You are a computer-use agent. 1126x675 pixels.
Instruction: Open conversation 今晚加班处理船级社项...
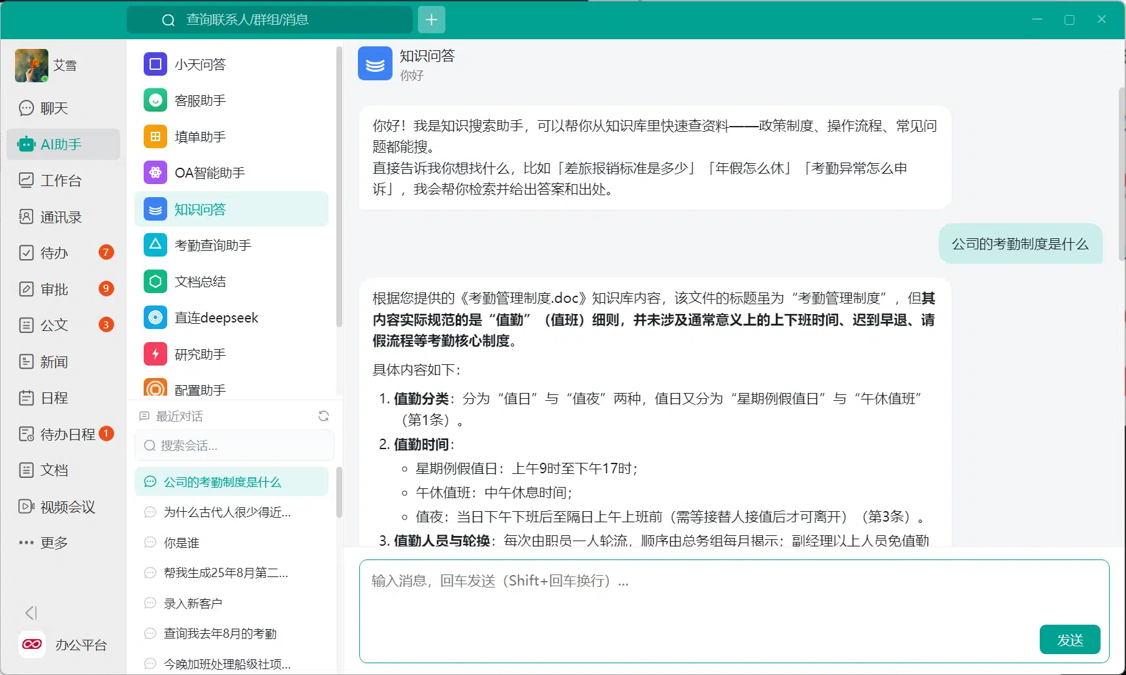232,663
